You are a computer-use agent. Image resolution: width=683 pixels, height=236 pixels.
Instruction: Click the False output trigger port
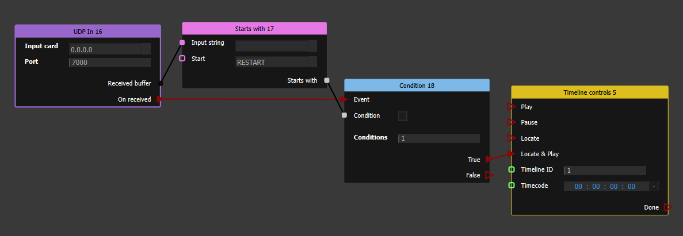point(489,175)
